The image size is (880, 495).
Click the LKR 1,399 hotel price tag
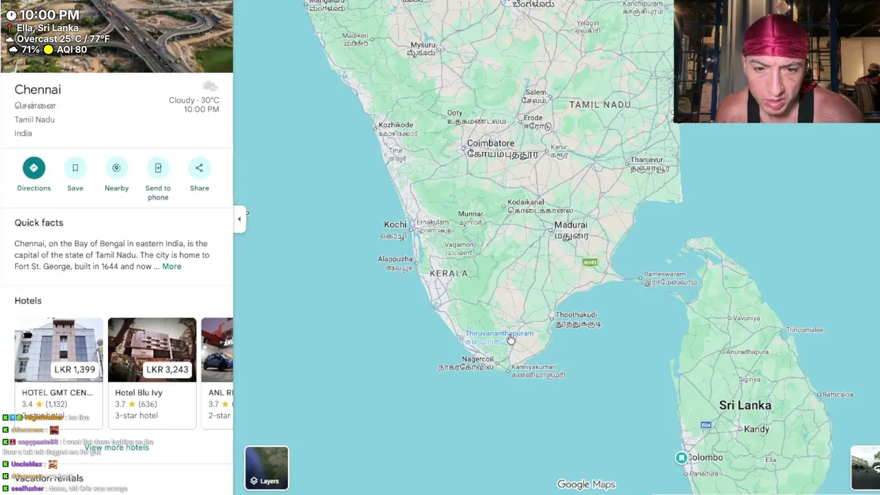pyautogui.click(x=75, y=370)
